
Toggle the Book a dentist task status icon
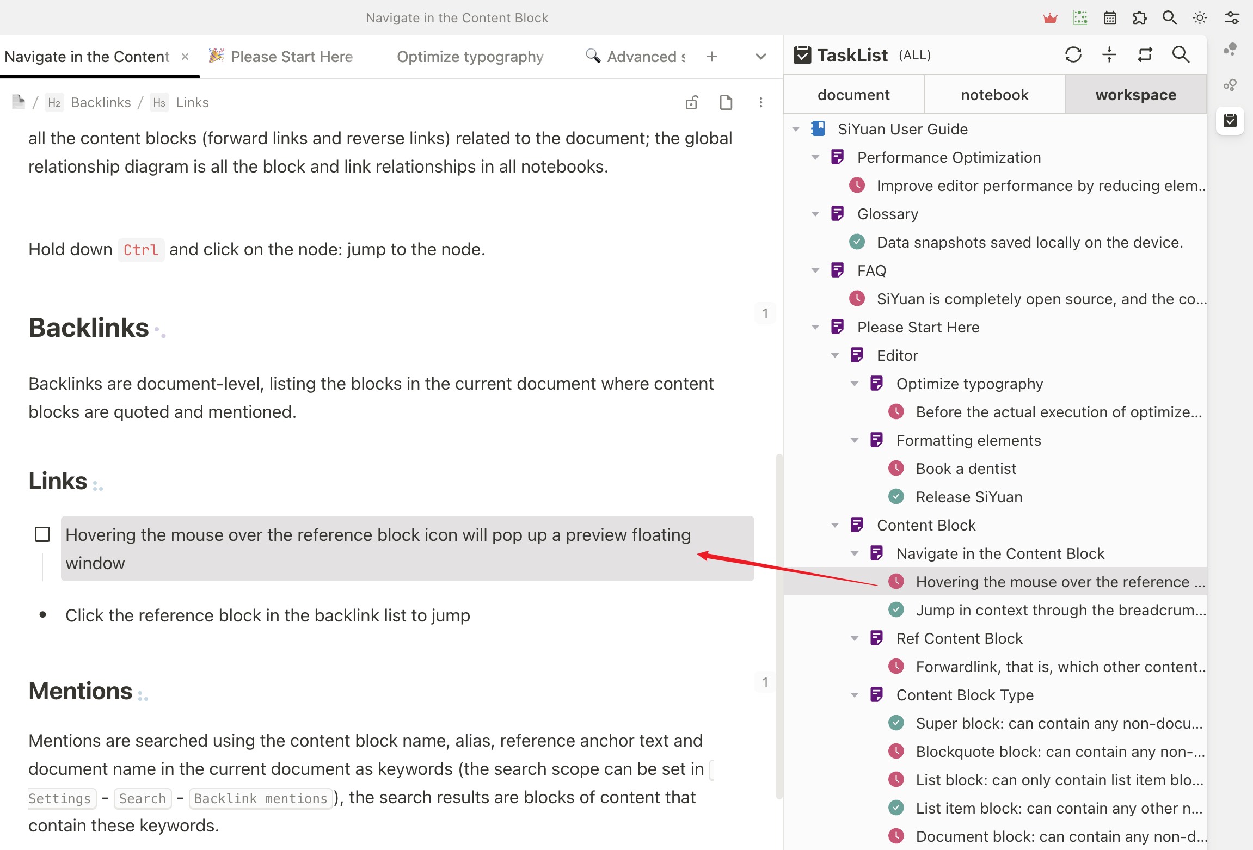click(896, 468)
